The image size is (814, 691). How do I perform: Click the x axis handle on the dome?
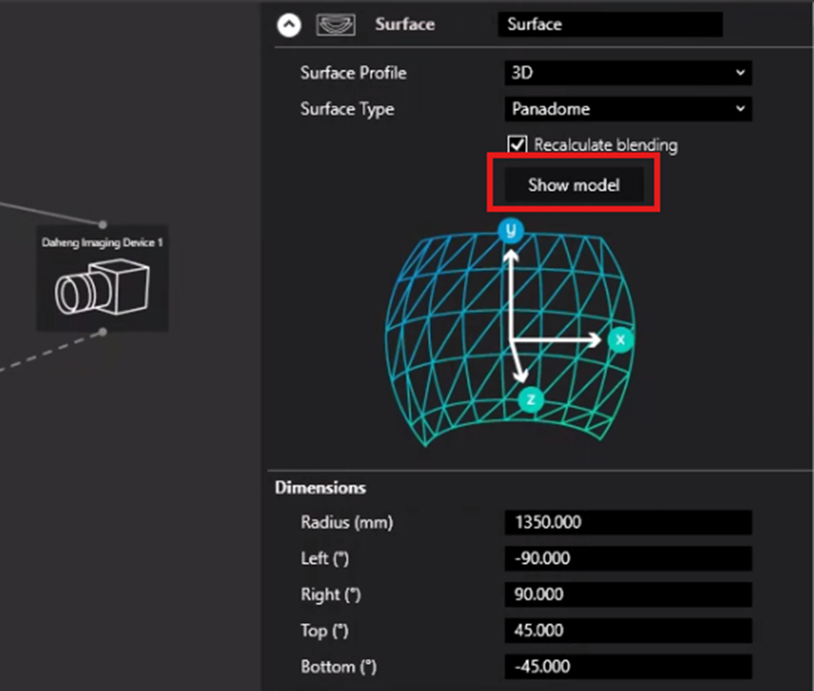coord(621,339)
